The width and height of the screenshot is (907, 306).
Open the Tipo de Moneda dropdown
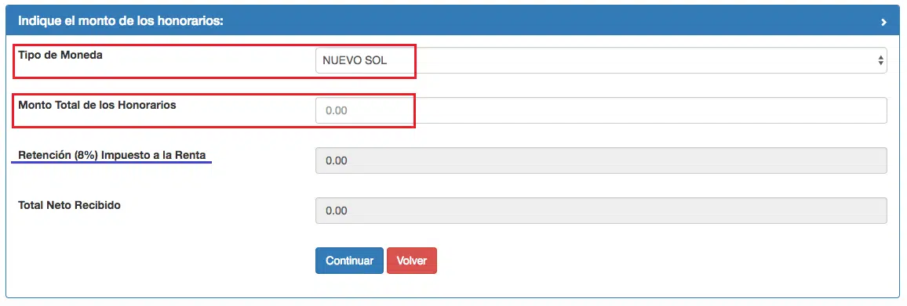pos(601,60)
